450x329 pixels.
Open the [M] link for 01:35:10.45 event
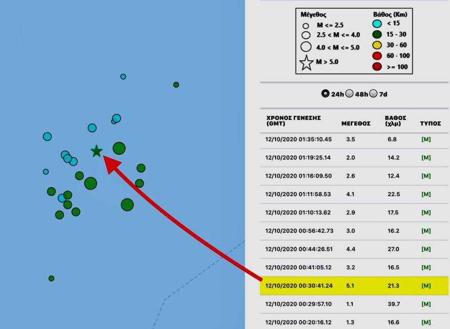click(425, 139)
